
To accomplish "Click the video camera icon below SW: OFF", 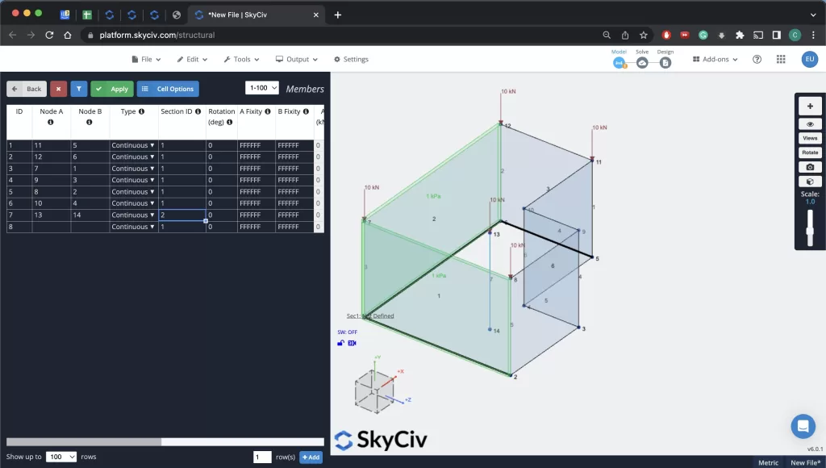I will point(352,343).
